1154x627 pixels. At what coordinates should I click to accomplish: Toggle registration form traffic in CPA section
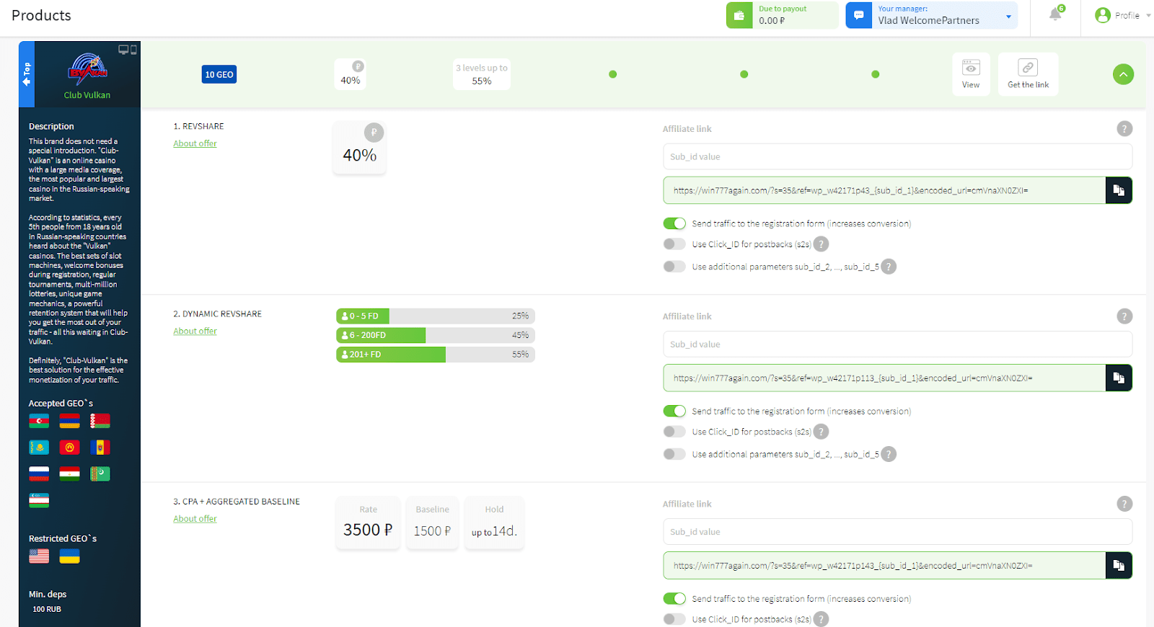tap(674, 598)
